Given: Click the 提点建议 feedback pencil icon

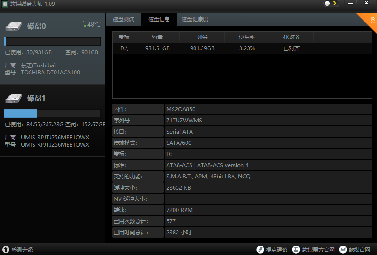Looking at the screenshot, I should coord(260,250).
